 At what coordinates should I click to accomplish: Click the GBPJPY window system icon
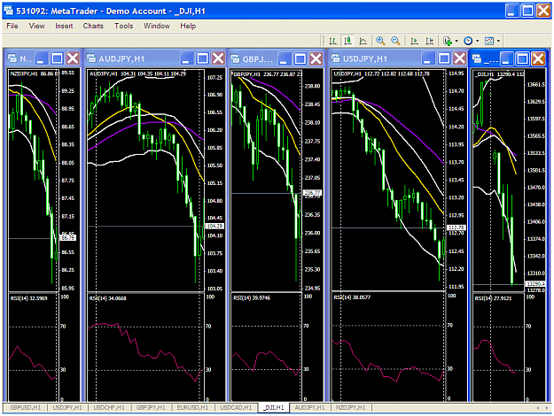235,58
